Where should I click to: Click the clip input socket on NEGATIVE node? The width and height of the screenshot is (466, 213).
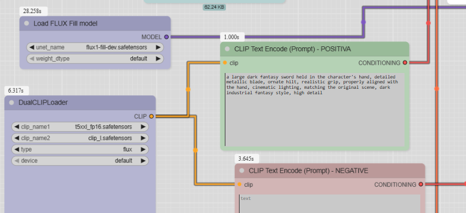239,185
